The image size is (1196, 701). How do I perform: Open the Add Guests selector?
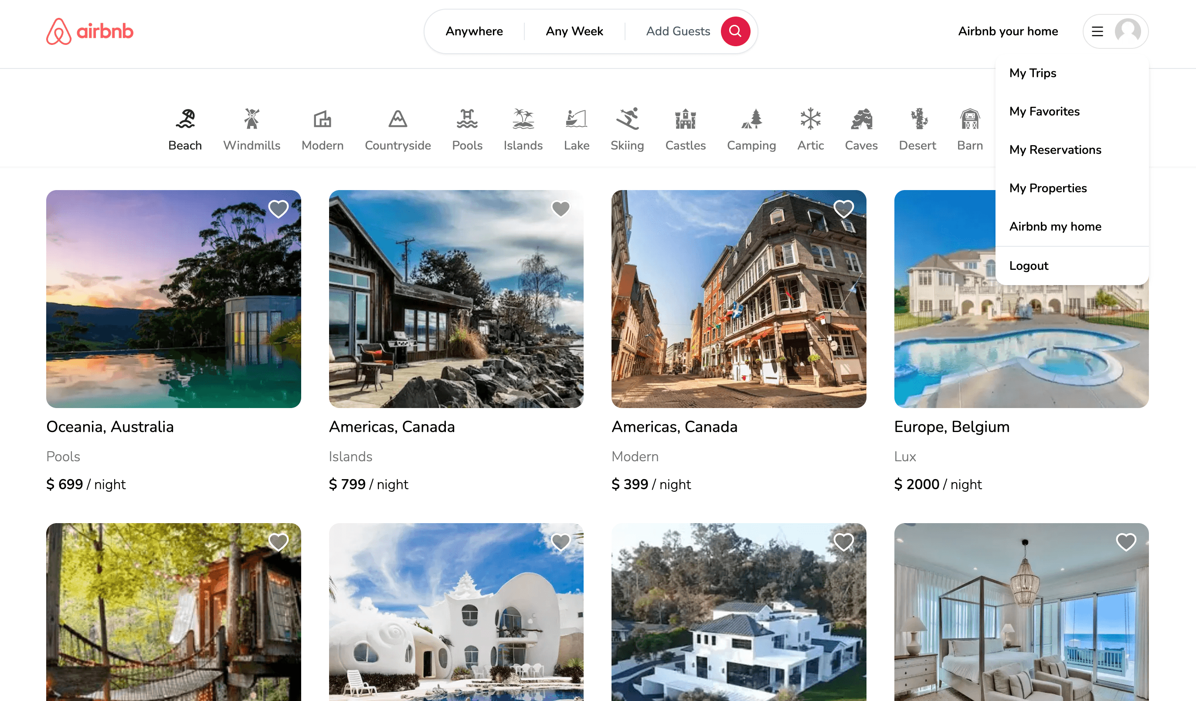point(678,31)
